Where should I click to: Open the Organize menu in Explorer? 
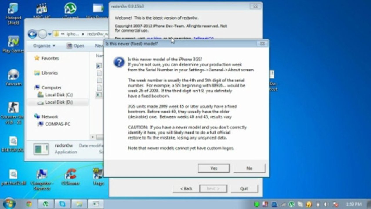click(x=44, y=46)
